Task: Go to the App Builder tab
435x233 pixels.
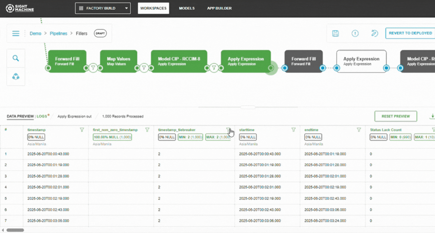Action: click(x=219, y=8)
